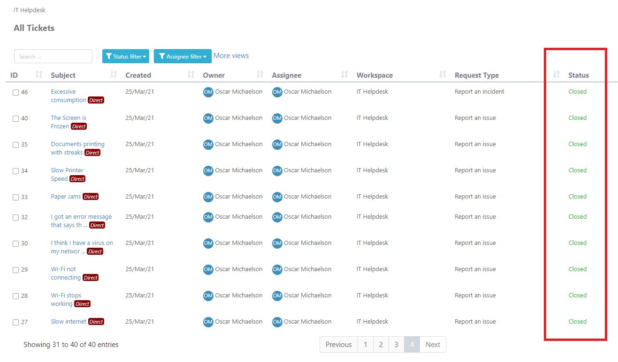
Task: Open the Assignee filter dropdown
Action: coord(183,56)
